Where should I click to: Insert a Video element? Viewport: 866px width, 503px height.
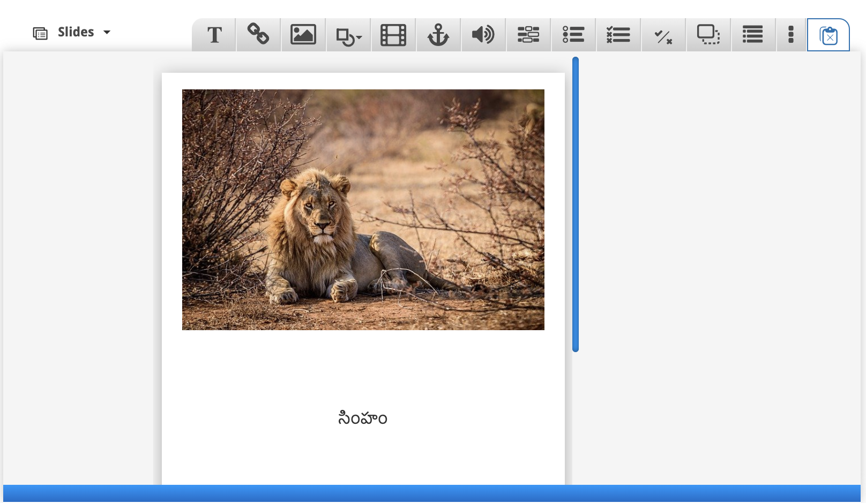point(393,35)
